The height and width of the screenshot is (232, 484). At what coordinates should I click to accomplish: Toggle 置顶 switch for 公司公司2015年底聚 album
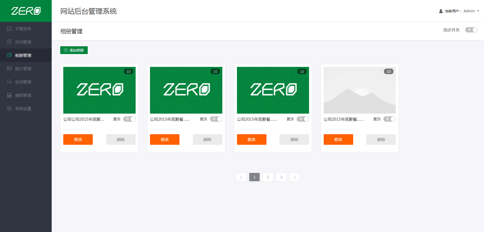pos(130,119)
